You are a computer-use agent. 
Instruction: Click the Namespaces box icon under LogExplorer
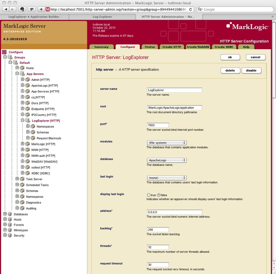click(33, 126)
